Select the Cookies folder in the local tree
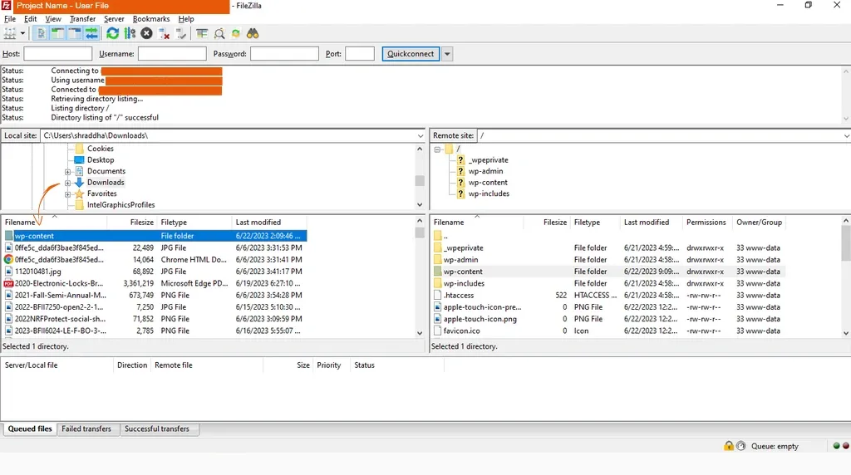 [101, 149]
